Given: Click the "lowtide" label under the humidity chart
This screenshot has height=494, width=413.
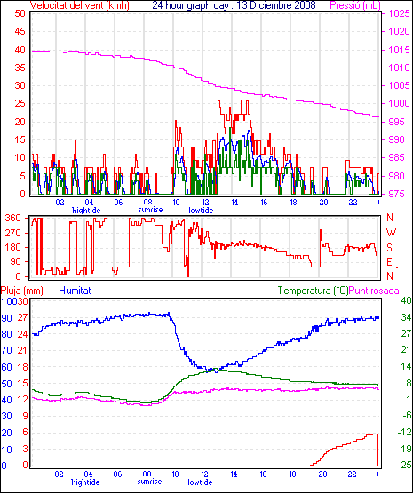Looking at the screenshot, I should [x=200, y=482].
